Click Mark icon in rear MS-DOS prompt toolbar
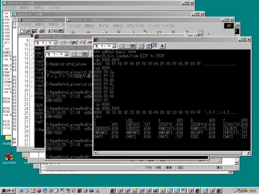This screenshot has height=194, width=259. 62,43
